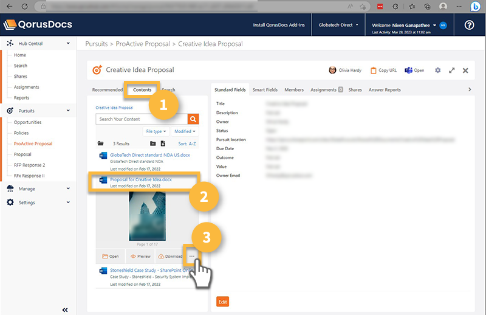Click the Hub Central icon

point(10,43)
